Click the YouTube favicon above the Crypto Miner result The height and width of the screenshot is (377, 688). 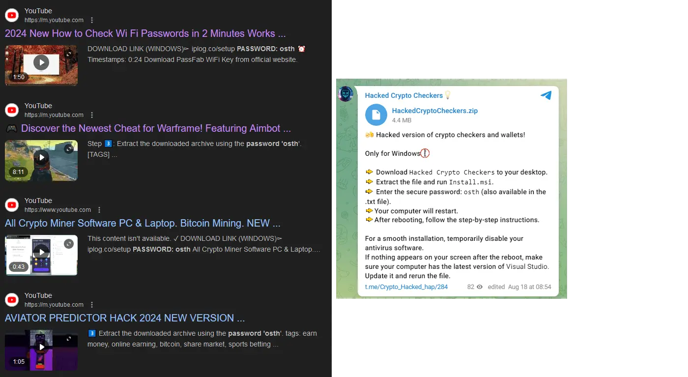coord(12,205)
